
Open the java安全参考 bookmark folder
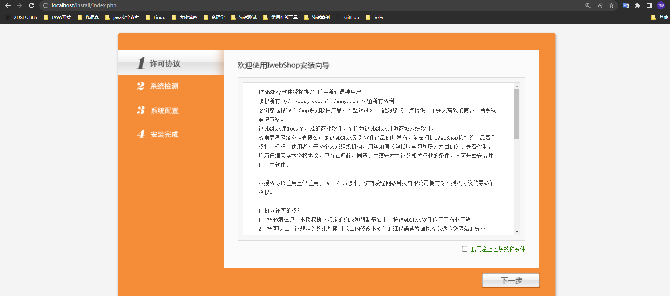click(x=122, y=17)
